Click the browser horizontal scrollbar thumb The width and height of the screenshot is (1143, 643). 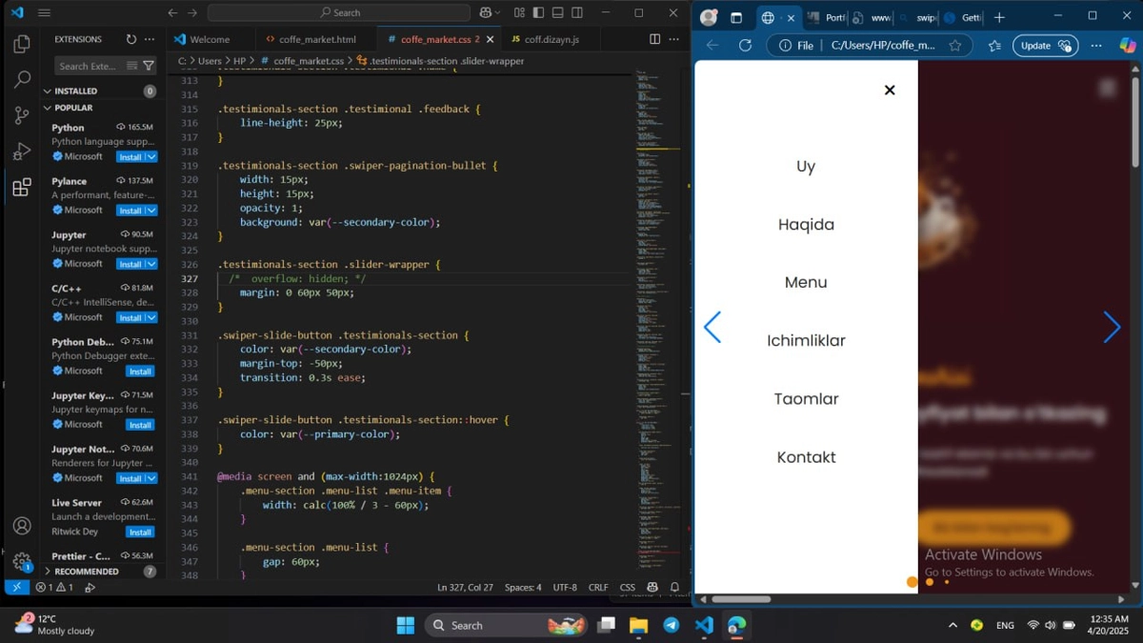click(x=741, y=599)
